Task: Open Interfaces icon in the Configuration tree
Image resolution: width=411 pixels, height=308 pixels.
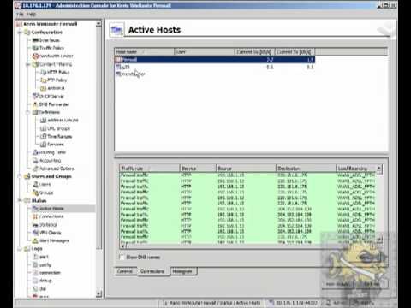Action: (35, 40)
